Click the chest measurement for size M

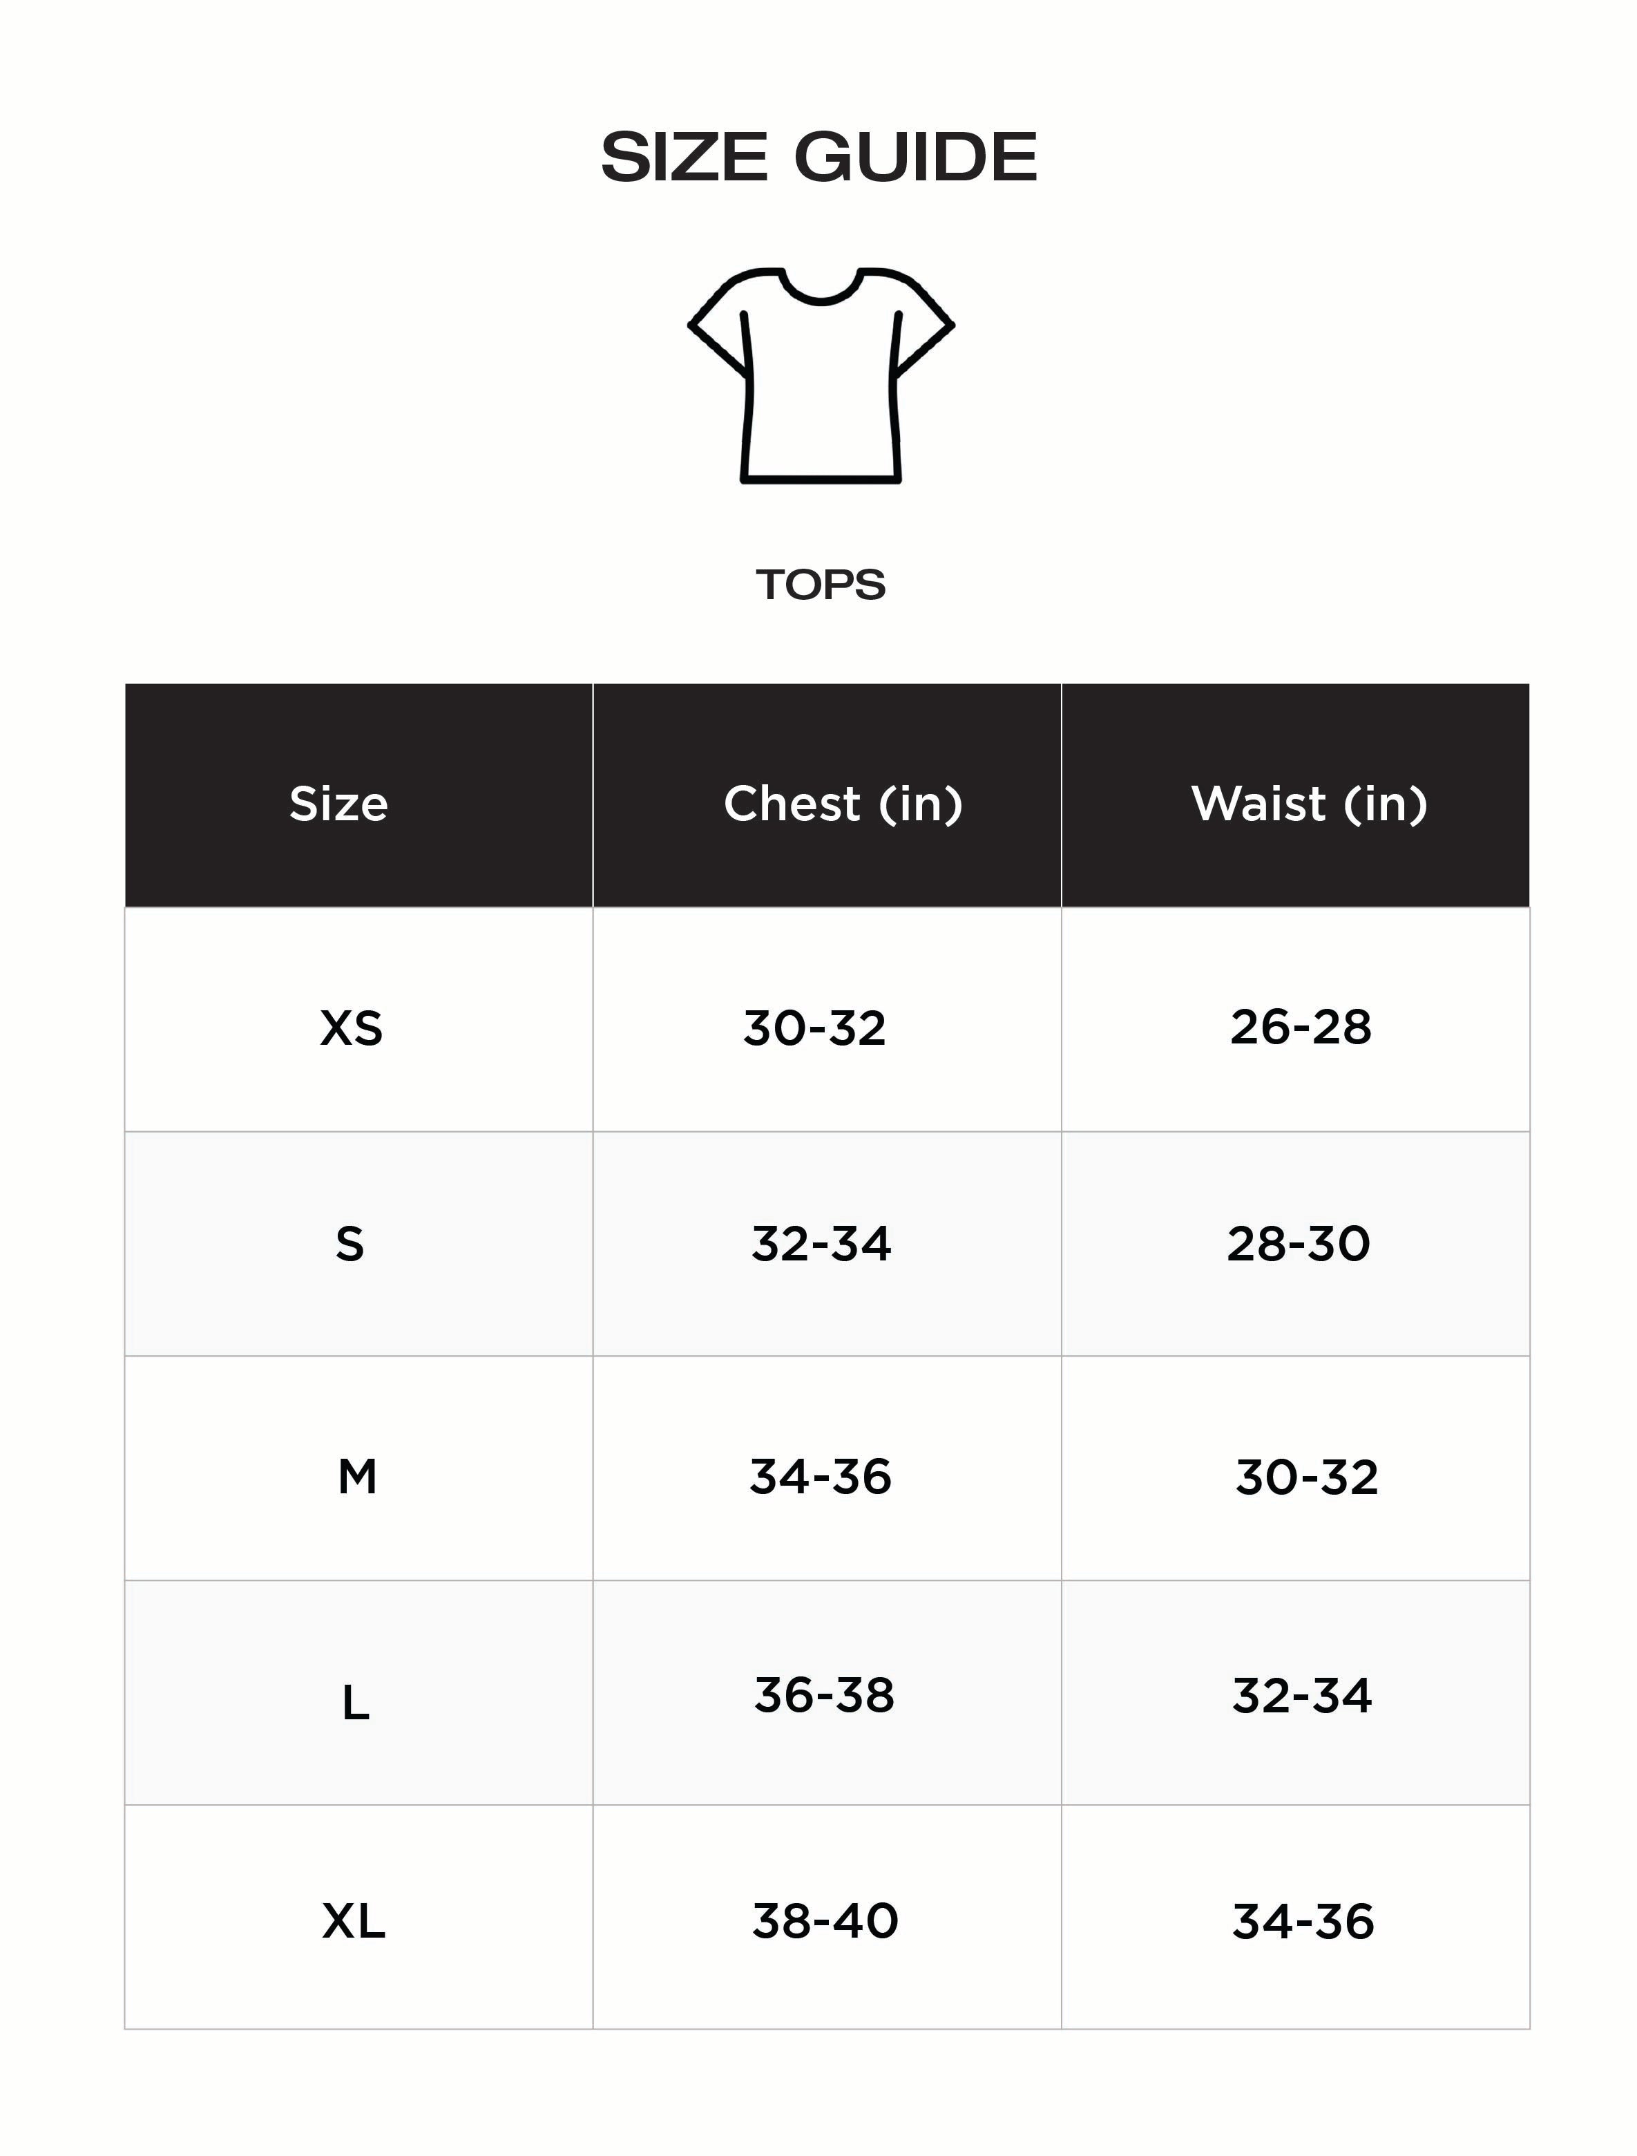(x=821, y=1477)
